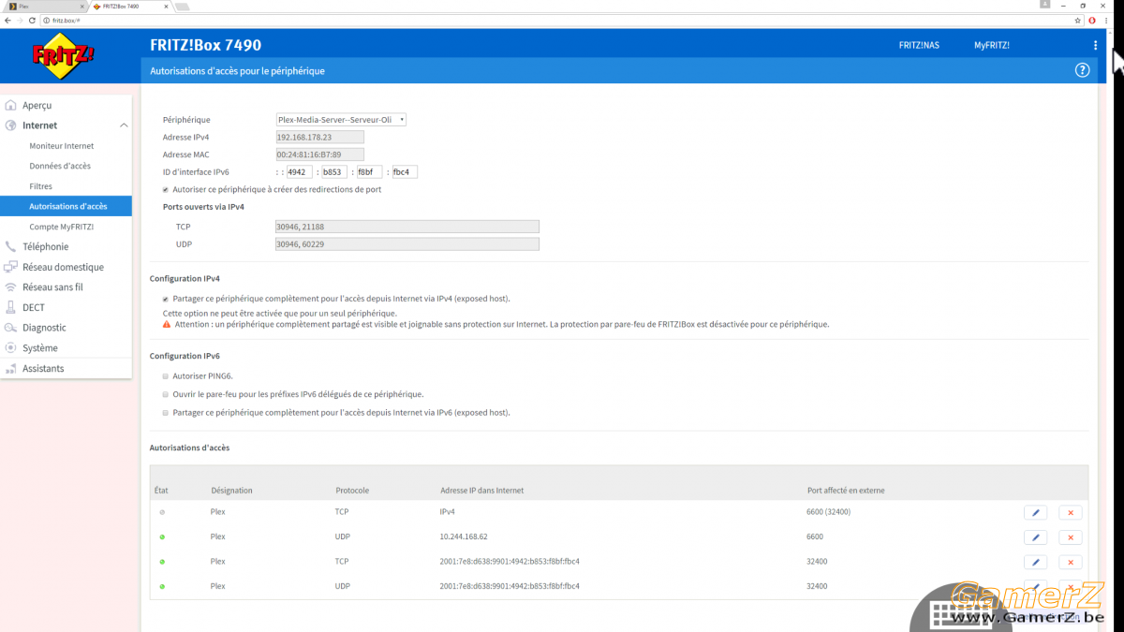Open the Assistants wizard icon
This screenshot has width=1124, height=632.
(11, 369)
